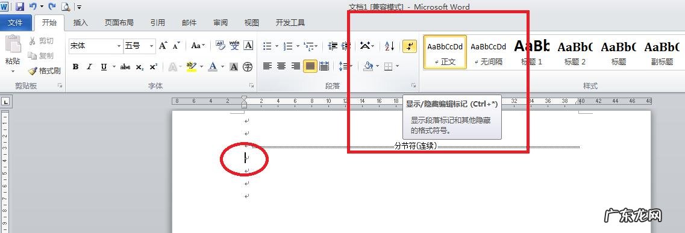Click the Sort A-Z icon
This screenshot has height=233, width=685.
[x=389, y=45]
